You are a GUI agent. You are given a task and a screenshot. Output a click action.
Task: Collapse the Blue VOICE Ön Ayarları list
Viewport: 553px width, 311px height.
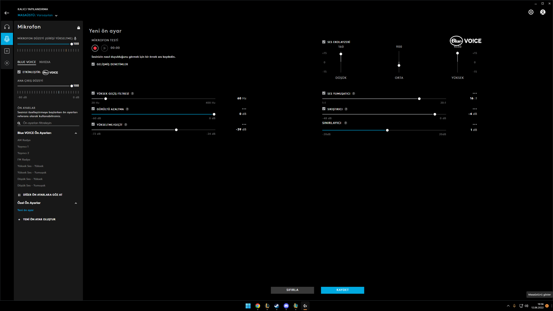[76, 133]
